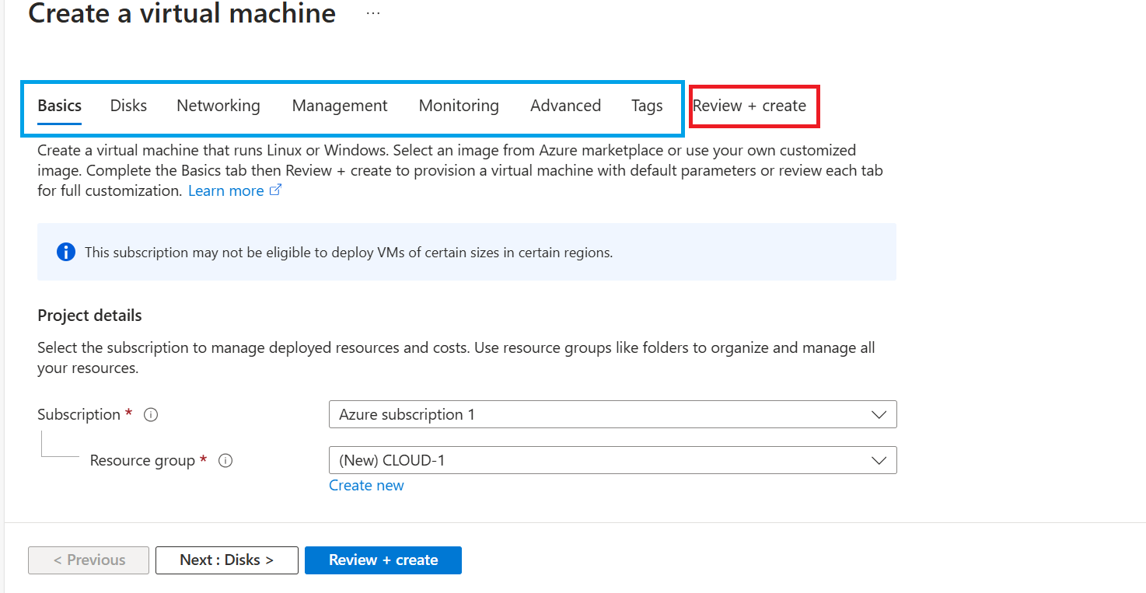Viewport: 1146px width, 593px height.
Task: Go to the Management tab
Action: (x=340, y=106)
